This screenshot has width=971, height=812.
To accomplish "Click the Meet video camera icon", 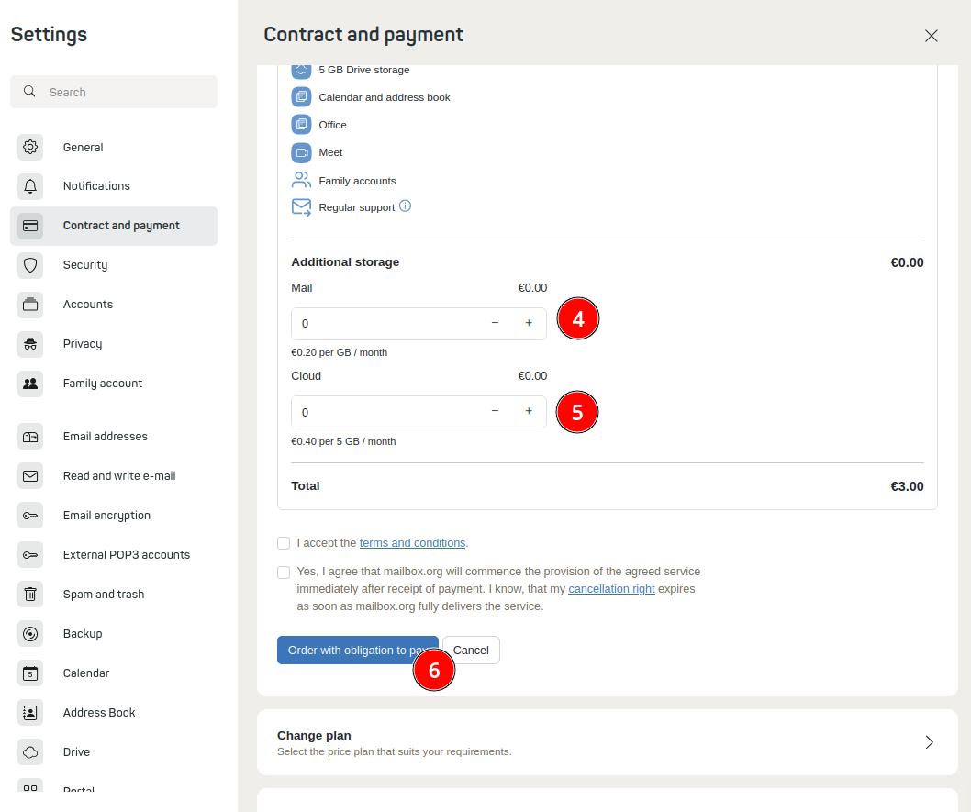I will (x=301, y=152).
